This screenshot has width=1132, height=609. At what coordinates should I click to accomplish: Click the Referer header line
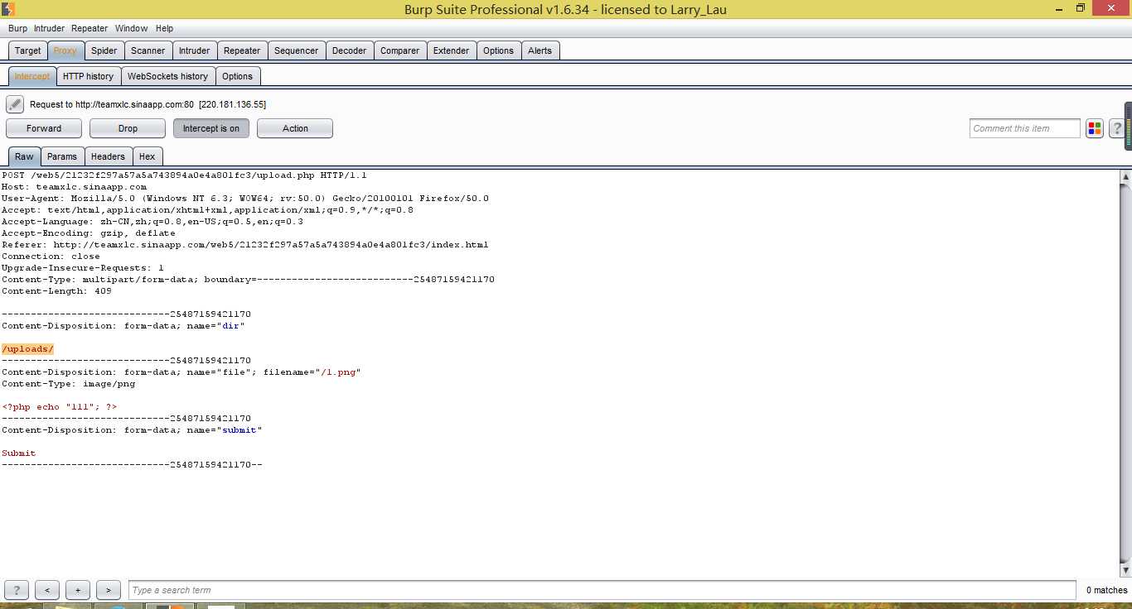click(x=245, y=245)
